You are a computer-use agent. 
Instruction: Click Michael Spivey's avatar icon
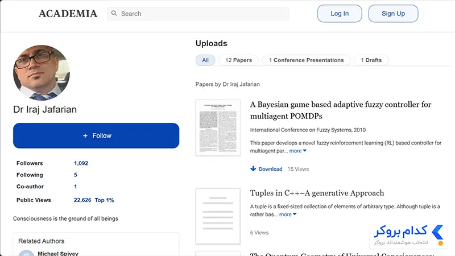coord(26,253)
